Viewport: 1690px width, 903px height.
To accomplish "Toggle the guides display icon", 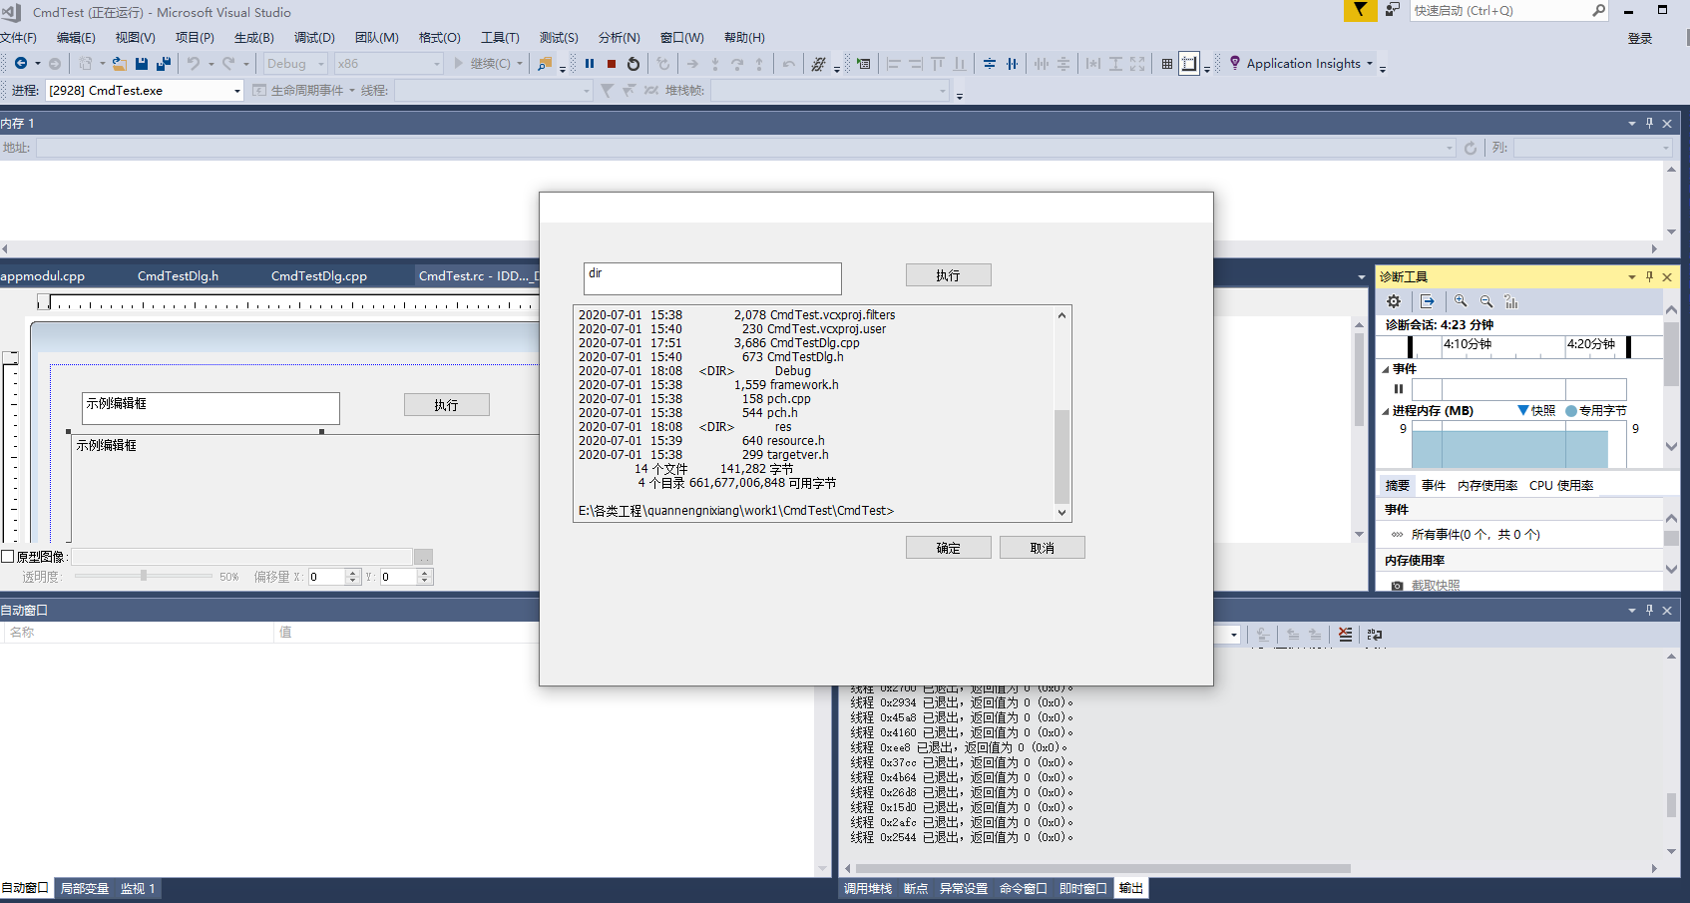I will pos(1189,64).
